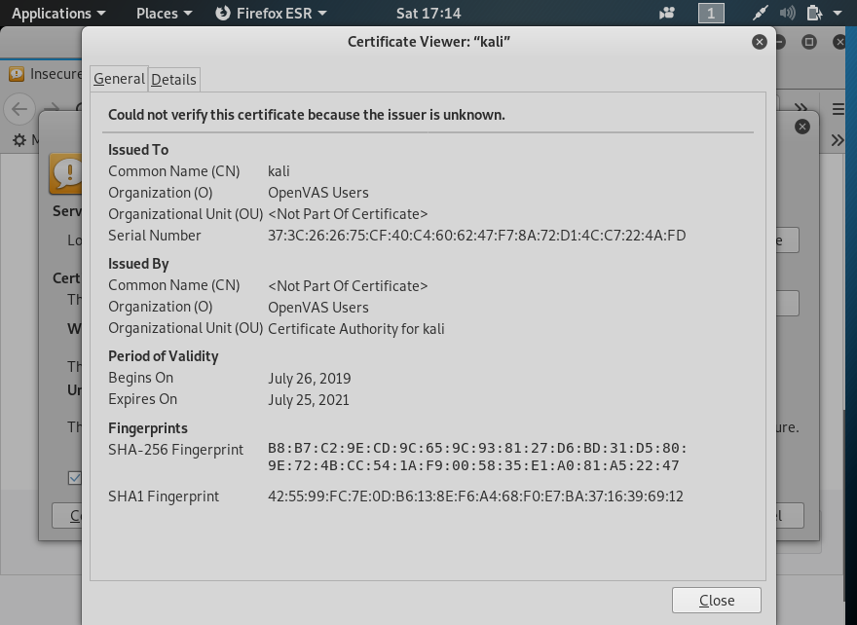The image size is (857, 625).
Task: Open the clock showing Sat 17:14
Action: [428, 13]
